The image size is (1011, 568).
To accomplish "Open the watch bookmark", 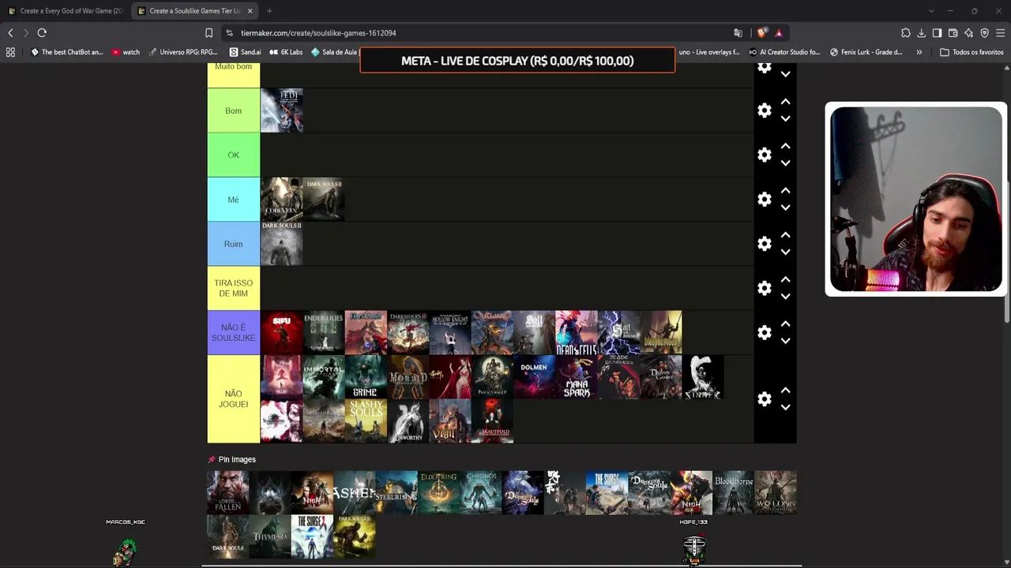I will (x=126, y=52).
